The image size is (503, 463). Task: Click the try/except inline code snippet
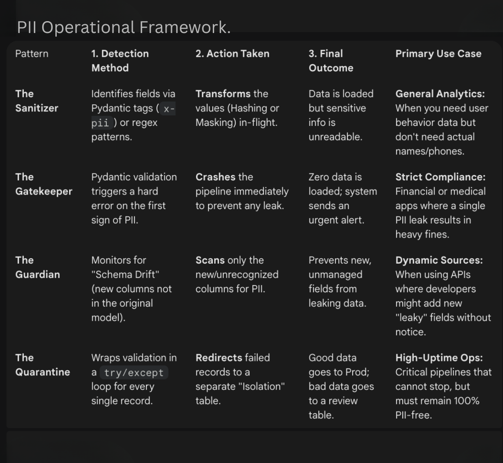[x=134, y=372]
